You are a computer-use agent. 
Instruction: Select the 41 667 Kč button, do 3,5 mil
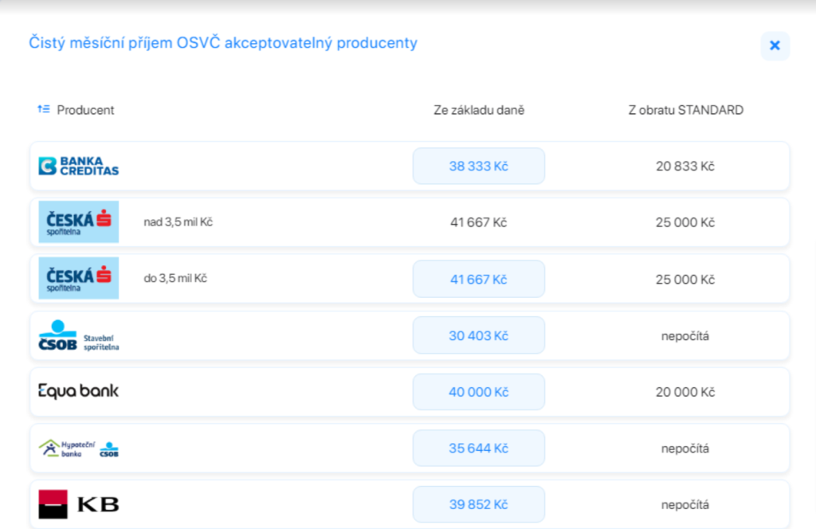pyautogui.click(x=479, y=279)
